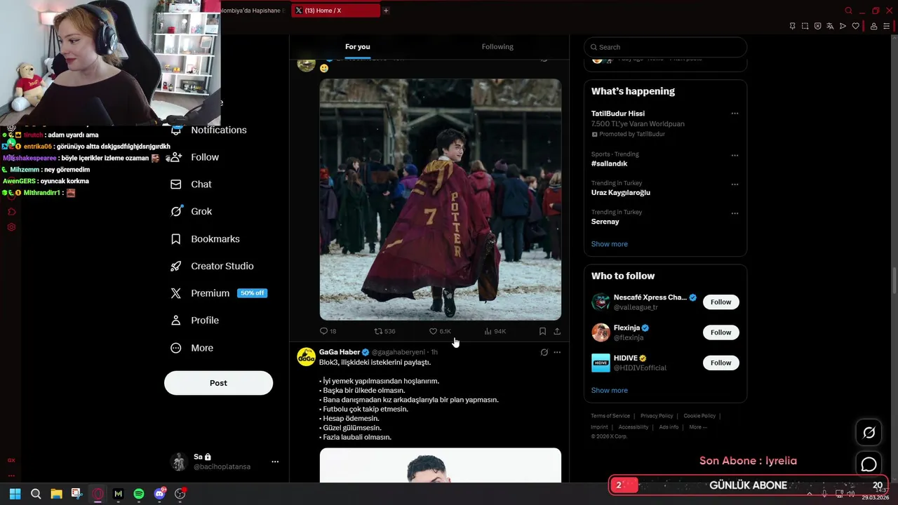Click the snapshot capture toolbar icon
The image size is (898, 505).
click(x=805, y=26)
